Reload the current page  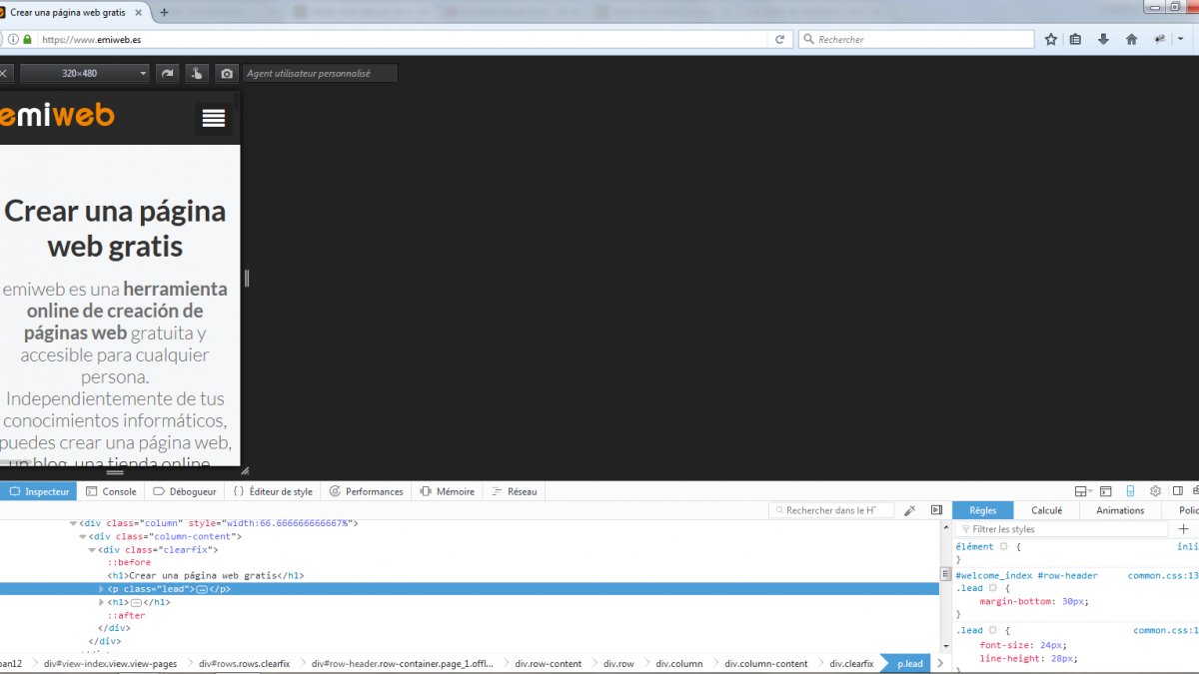(780, 39)
